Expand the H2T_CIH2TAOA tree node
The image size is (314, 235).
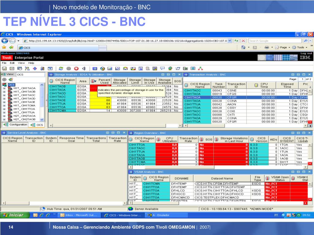[4, 116]
